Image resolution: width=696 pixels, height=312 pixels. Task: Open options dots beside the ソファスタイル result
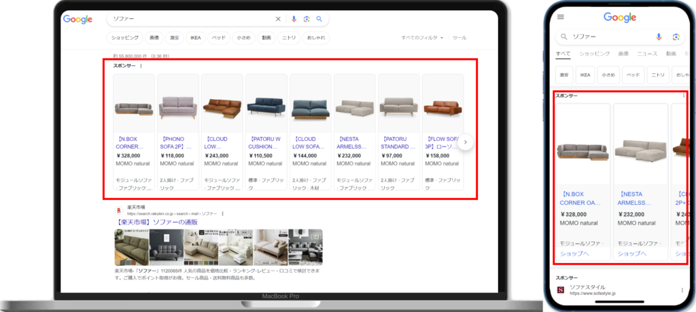pos(682,290)
